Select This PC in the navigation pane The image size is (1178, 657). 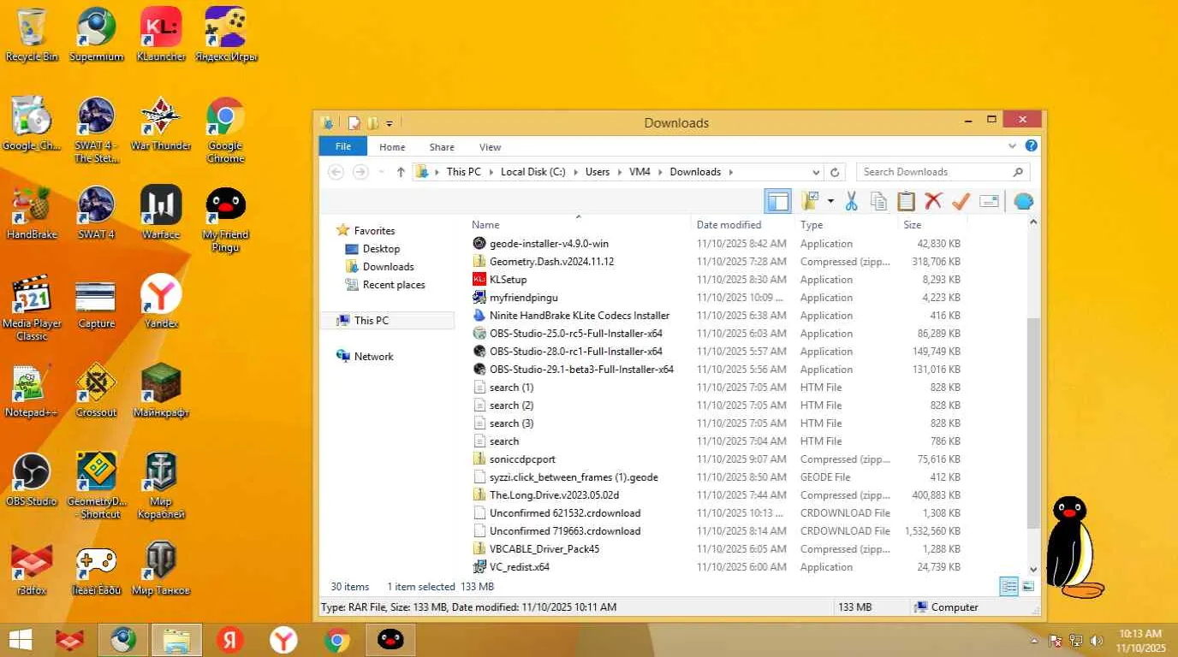(x=371, y=321)
